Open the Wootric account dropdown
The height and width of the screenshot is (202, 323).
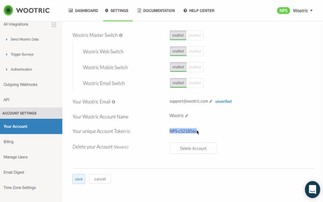[x=302, y=10]
